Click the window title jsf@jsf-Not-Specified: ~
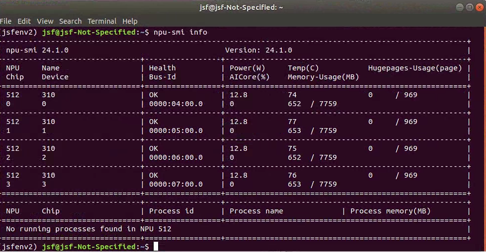Image resolution: width=486 pixels, height=252 pixels. tap(241, 7)
